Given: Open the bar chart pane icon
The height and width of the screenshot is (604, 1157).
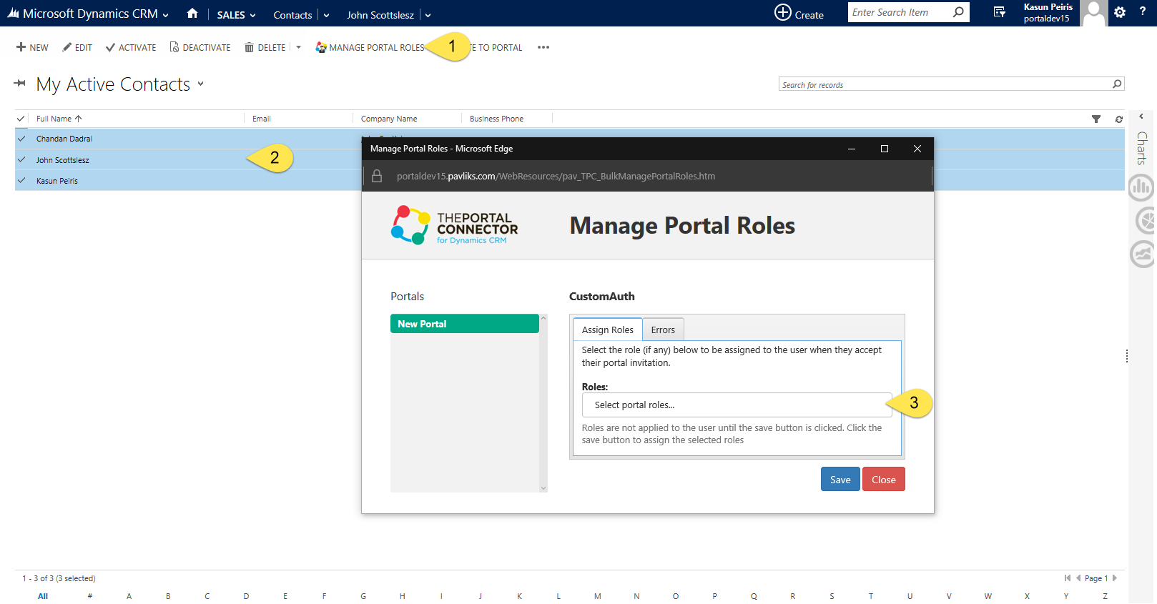Looking at the screenshot, I should point(1142,188).
